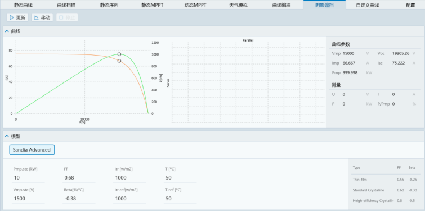Click the Pmp value 999.998
Image resolution: width=425 pixels, height=211 pixels.
(351, 73)
